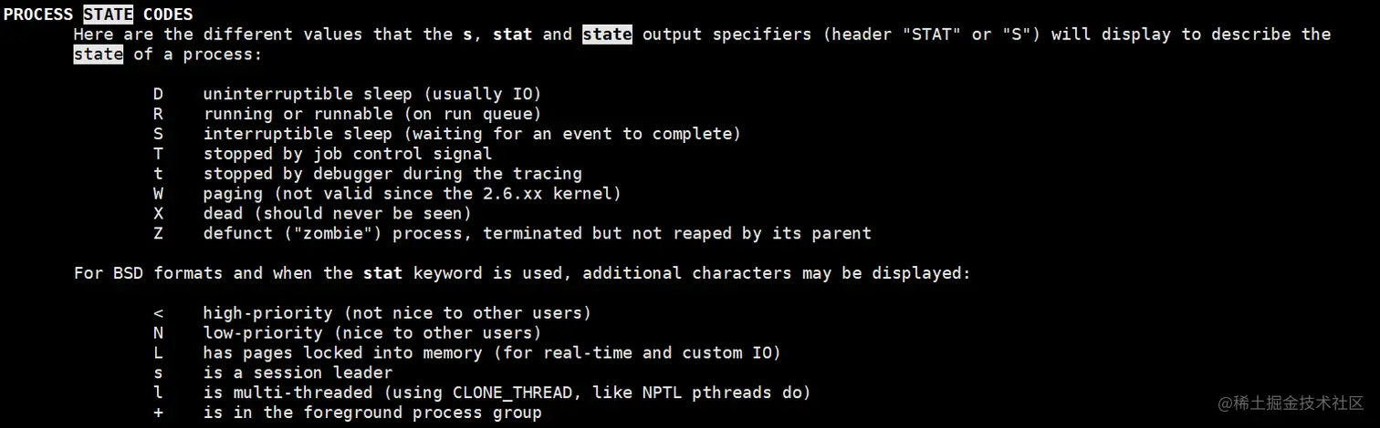Screen dimensions: 1380x428
Task: Click the N low-priority code letter
Action: 159,333
